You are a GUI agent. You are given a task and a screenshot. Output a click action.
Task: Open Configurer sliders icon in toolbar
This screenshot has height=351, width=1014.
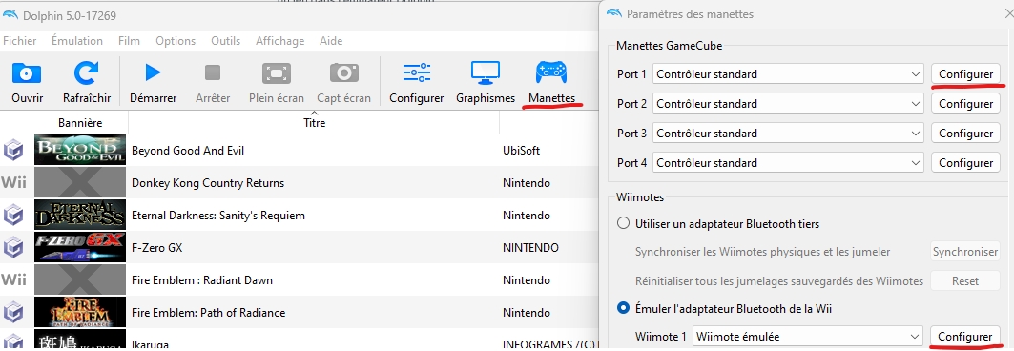coord(417,72)
